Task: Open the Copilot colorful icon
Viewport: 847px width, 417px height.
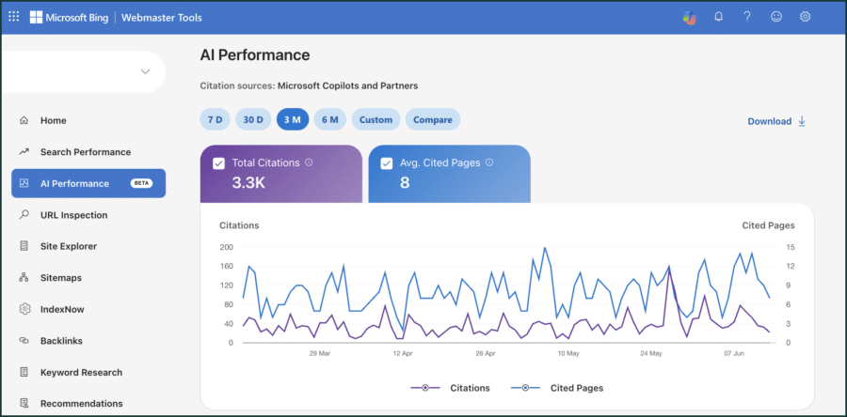Action: point(689,17)
